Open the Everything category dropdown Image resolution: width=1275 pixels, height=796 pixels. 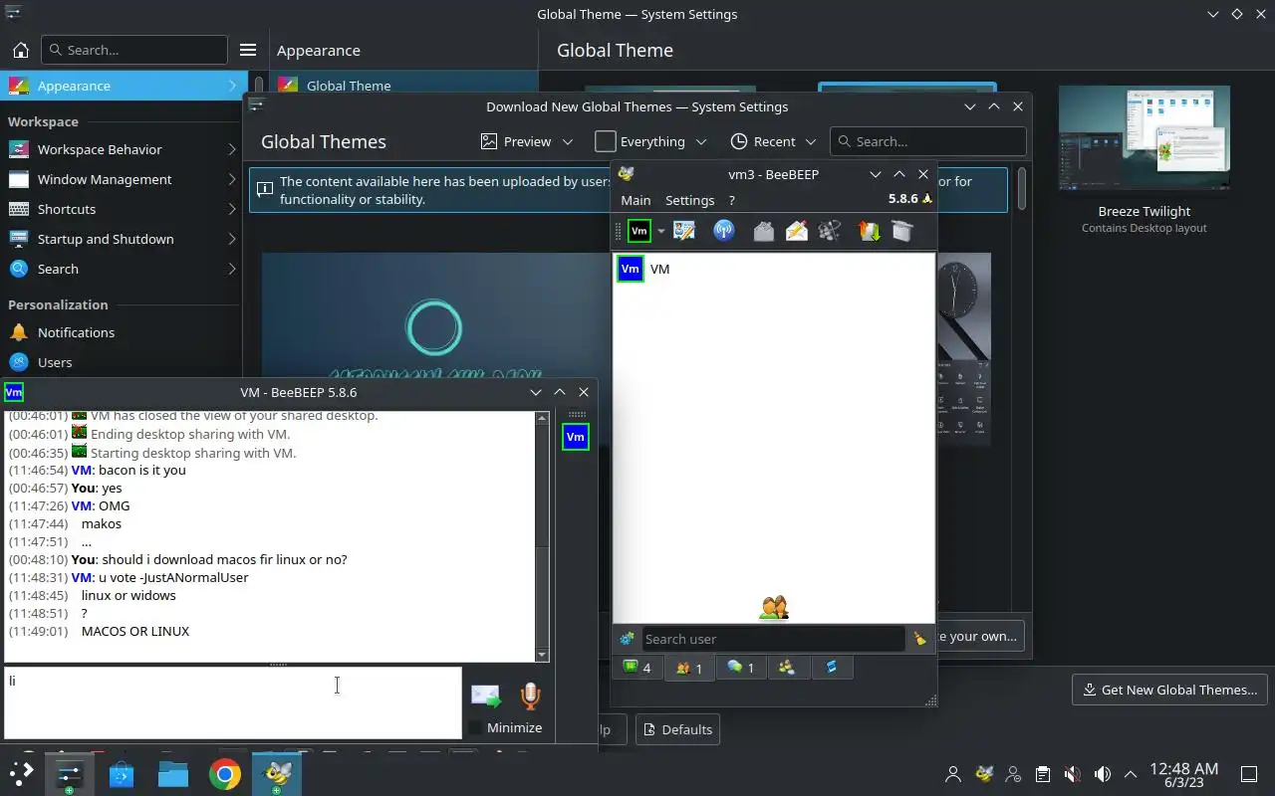coord(650,141)
